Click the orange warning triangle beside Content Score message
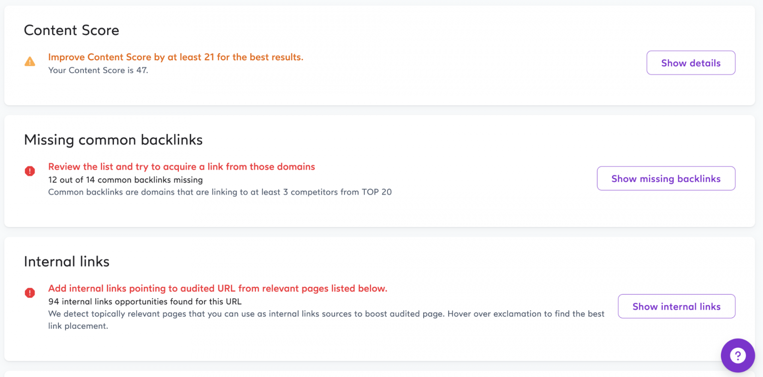The height and width of the screenshot is (377, 763). [x=29, y=62]
